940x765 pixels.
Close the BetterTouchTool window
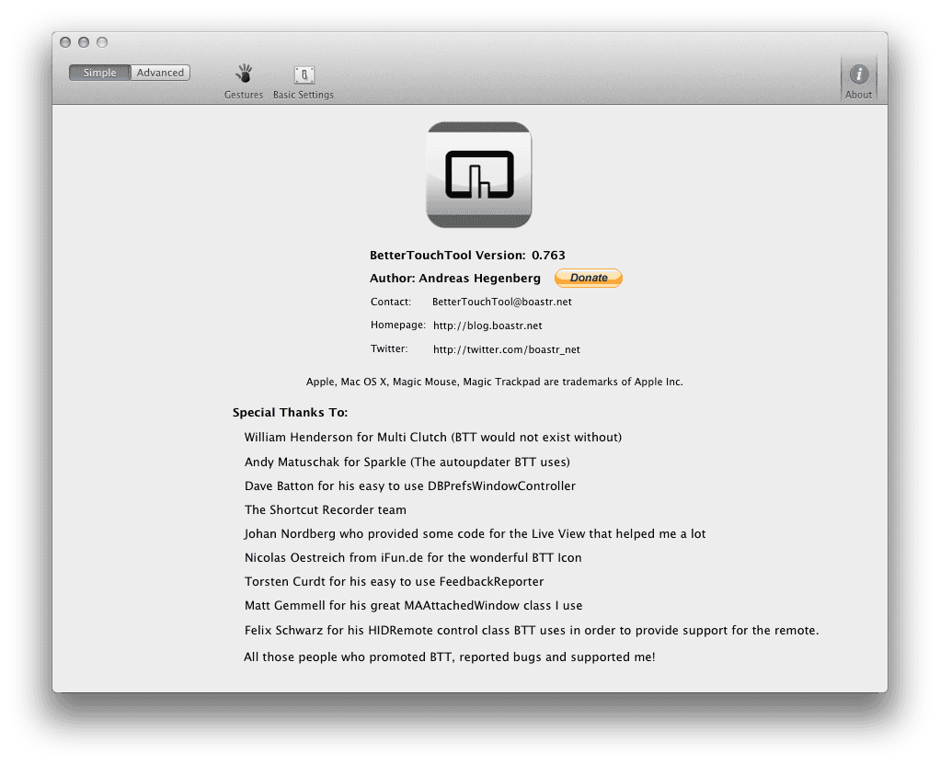[64, 41]
